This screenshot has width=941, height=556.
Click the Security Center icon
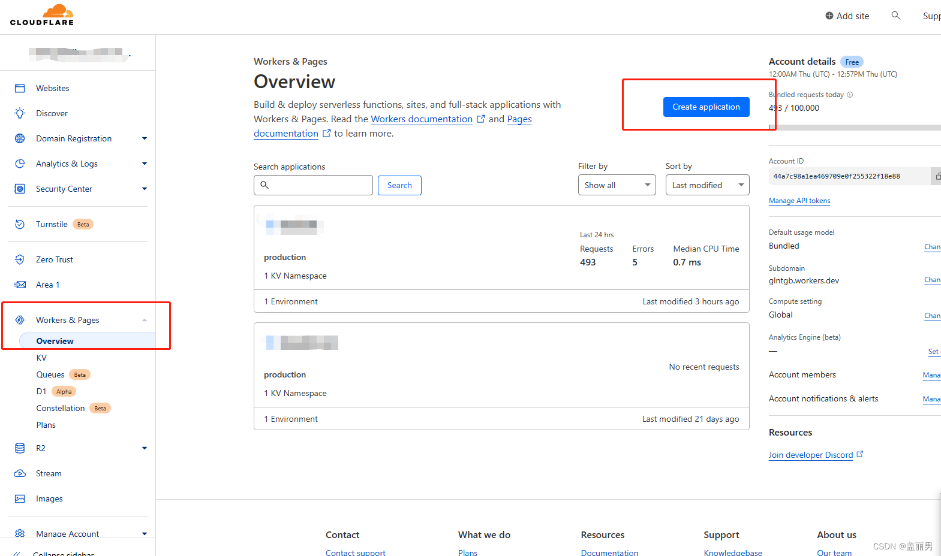(x=20, y=189)
